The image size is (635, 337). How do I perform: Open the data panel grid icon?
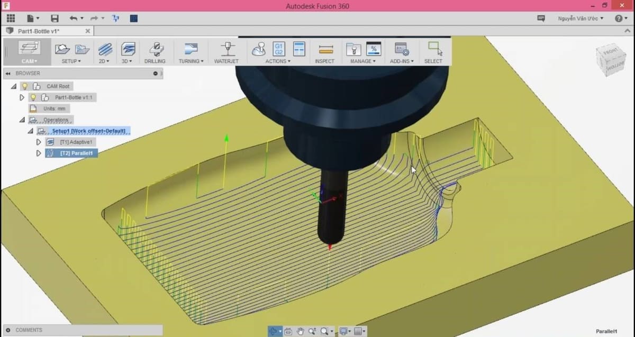click(11, 18)
